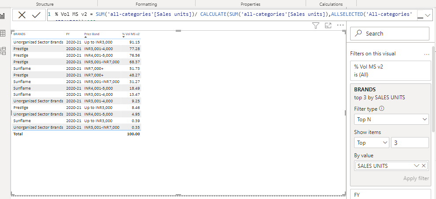
Task: Click BRANDS filter card header
Action: 365,90
